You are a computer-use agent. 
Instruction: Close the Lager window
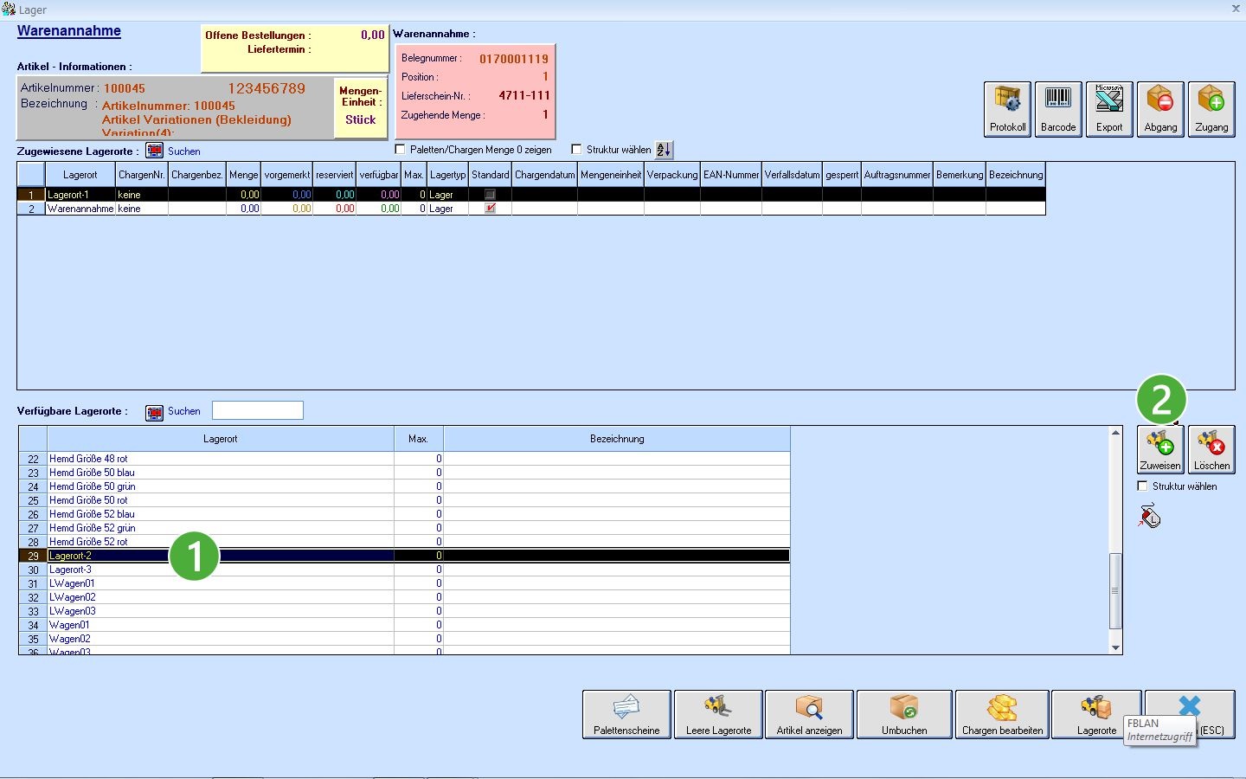tap(1236, 9)
